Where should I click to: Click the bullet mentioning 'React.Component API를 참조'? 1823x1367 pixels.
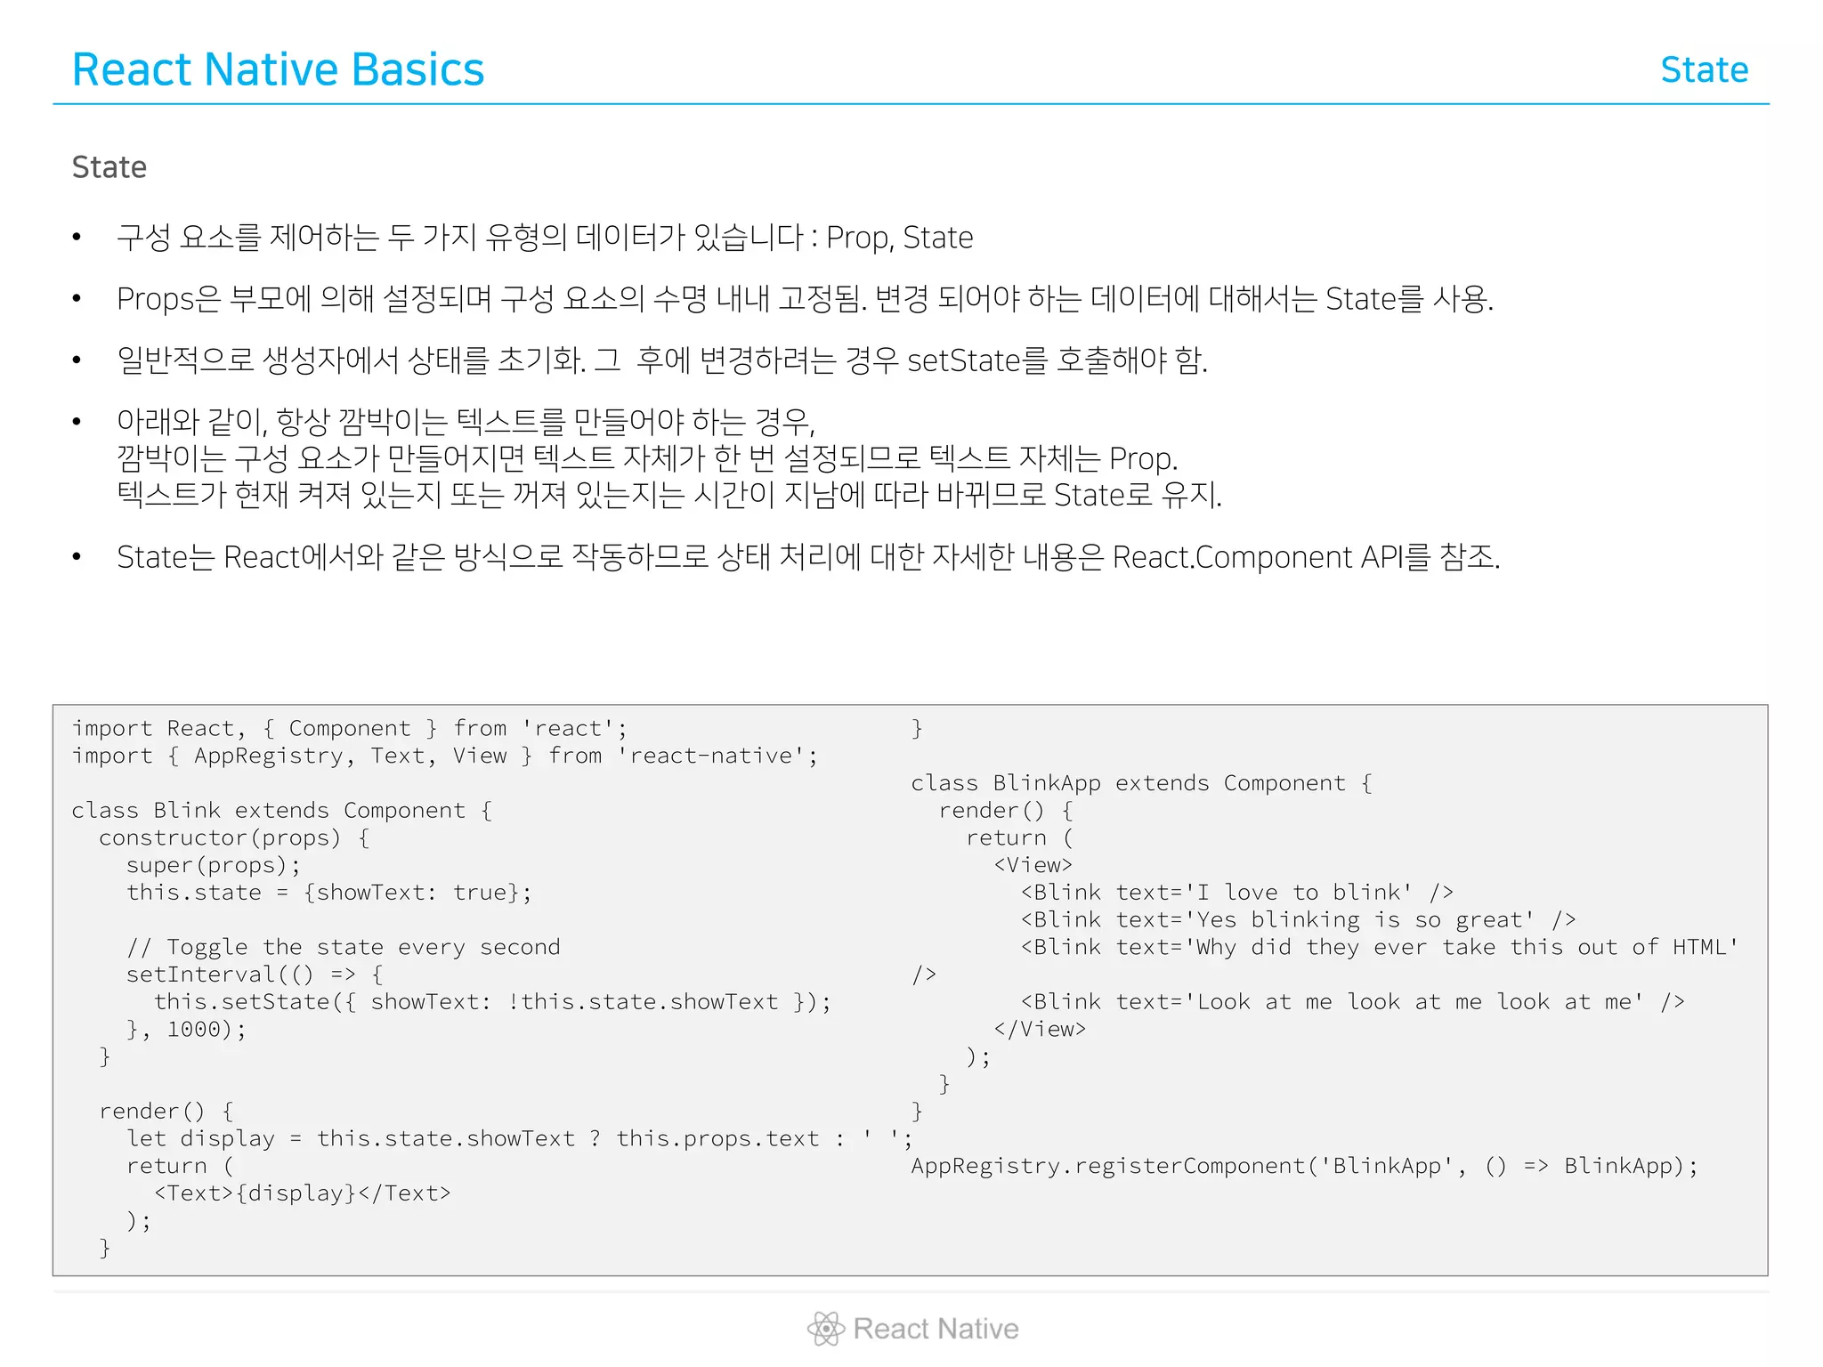point(808,557)
